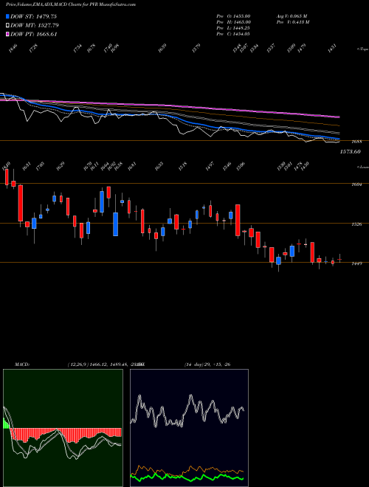This screenshot has height=487, width=369.
Task: Click the white DOW MT legend swatch
Action: [x=7, y=26]
